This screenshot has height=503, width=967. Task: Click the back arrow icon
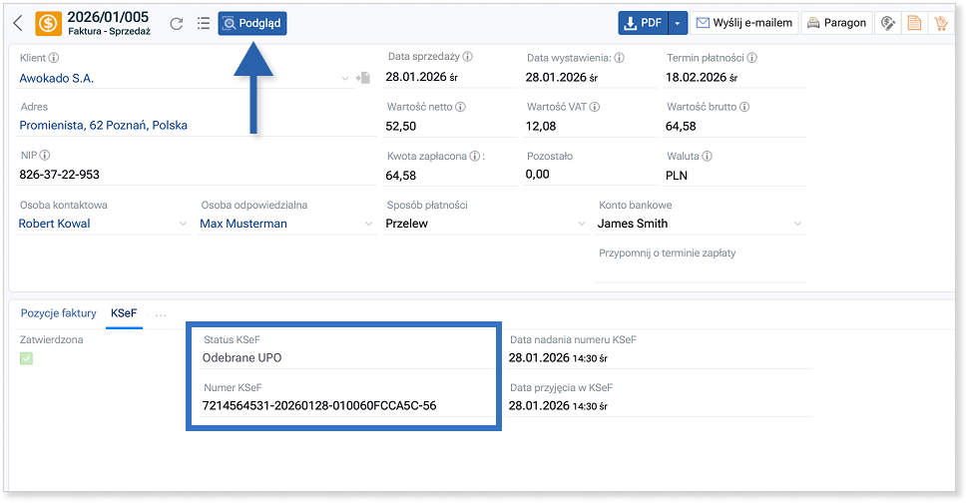pyautogui.click(x=18, y=24)
